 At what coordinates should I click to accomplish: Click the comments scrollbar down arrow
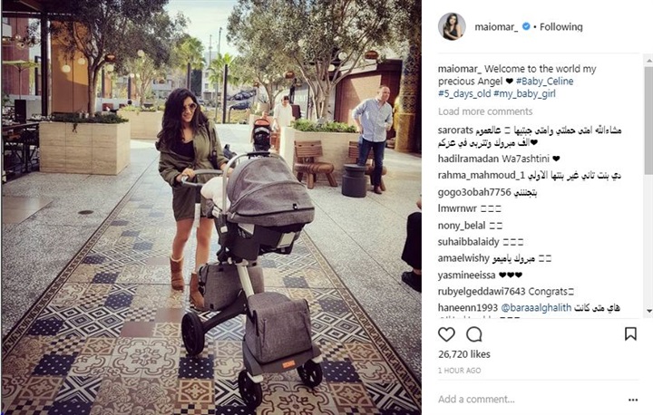tap(648, 311)
